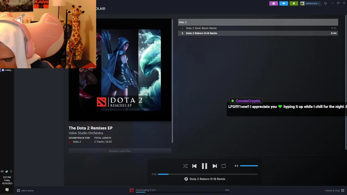Click the ConnieCryptic chat username
Screen dimensions: 347x195
(x=248, y=101)
